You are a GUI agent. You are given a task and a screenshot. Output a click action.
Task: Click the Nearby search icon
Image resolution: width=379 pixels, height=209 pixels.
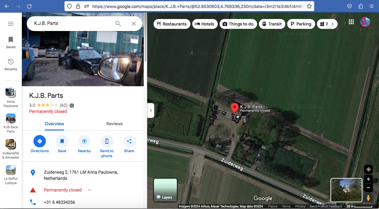coord(84,141)
